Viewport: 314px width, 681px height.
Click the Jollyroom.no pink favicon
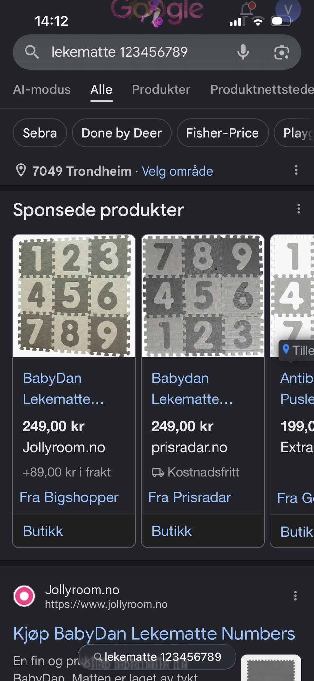point(24,596)
